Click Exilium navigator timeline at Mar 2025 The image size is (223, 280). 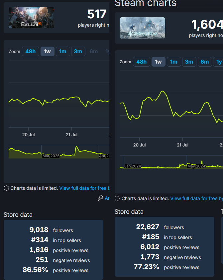pos(51,156)
